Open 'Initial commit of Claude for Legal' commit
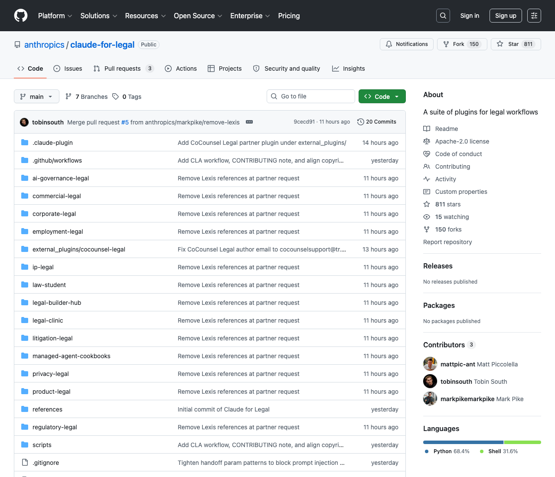555x477 pixels. pos(224,409)
